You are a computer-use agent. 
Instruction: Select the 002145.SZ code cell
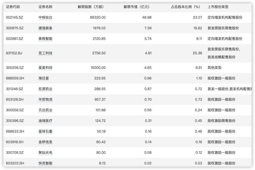(15, 17)
